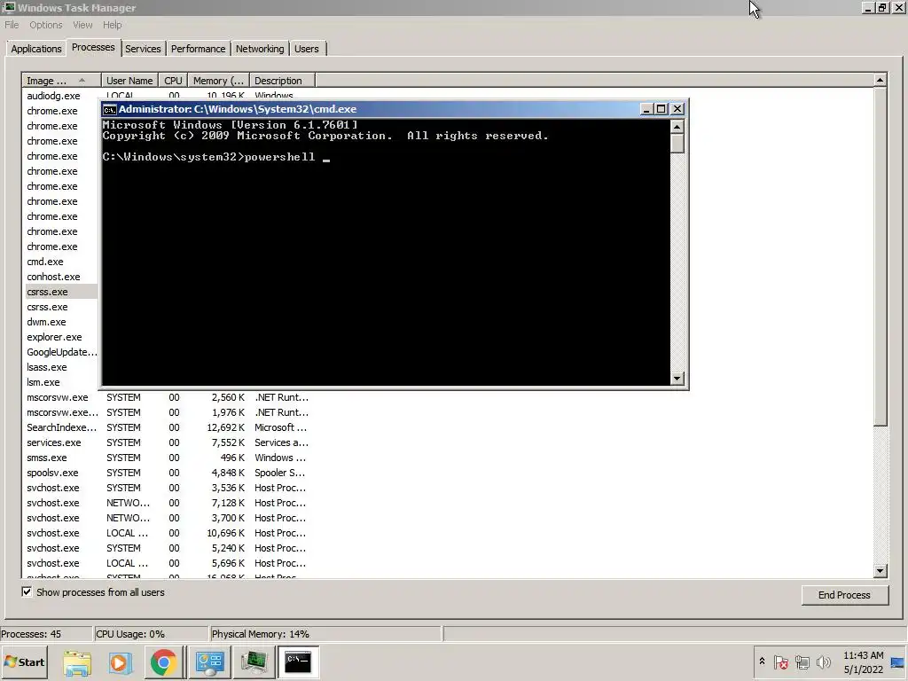Sort by CPU column header
The image size is (908, 681).
click(x=173, y=81)
